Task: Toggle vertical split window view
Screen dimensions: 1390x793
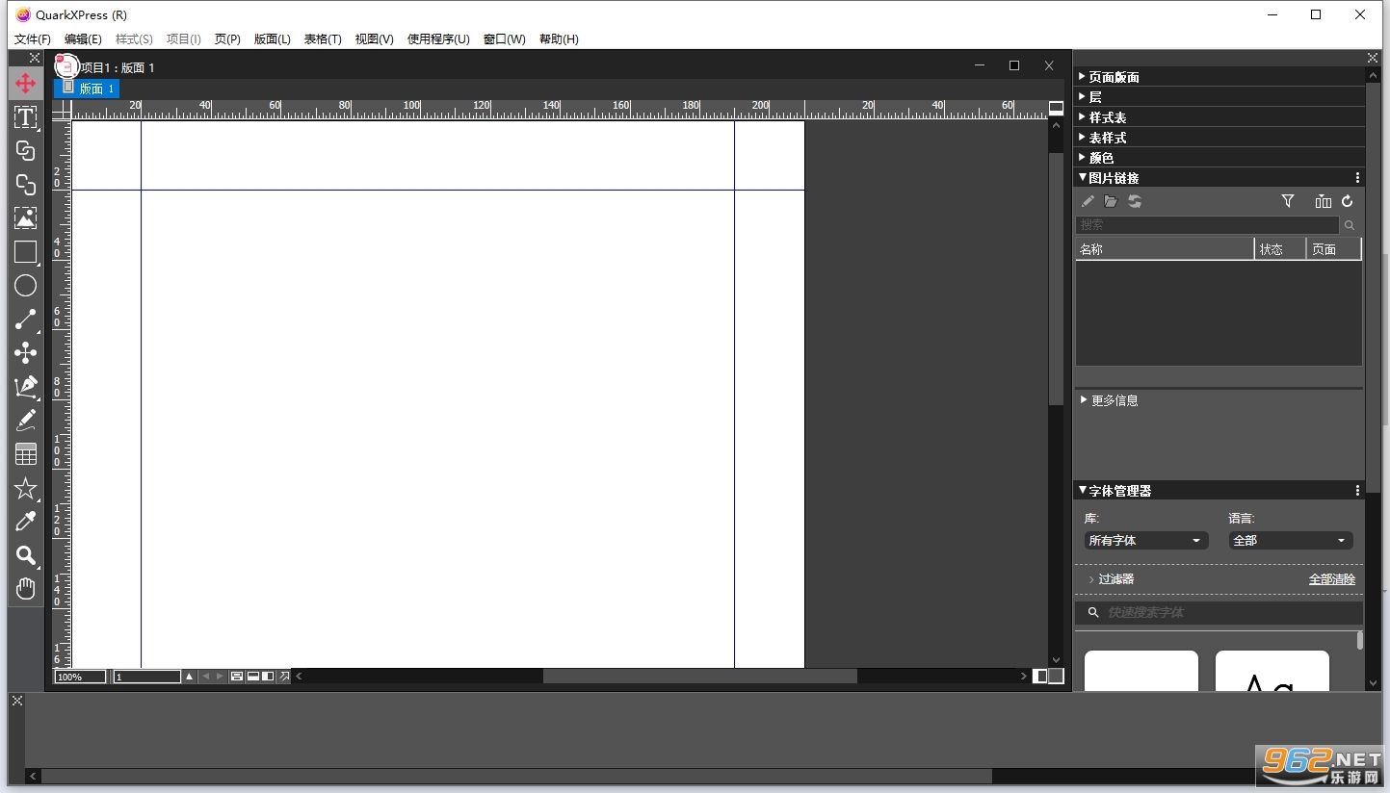Action: (x=268, y=677)
